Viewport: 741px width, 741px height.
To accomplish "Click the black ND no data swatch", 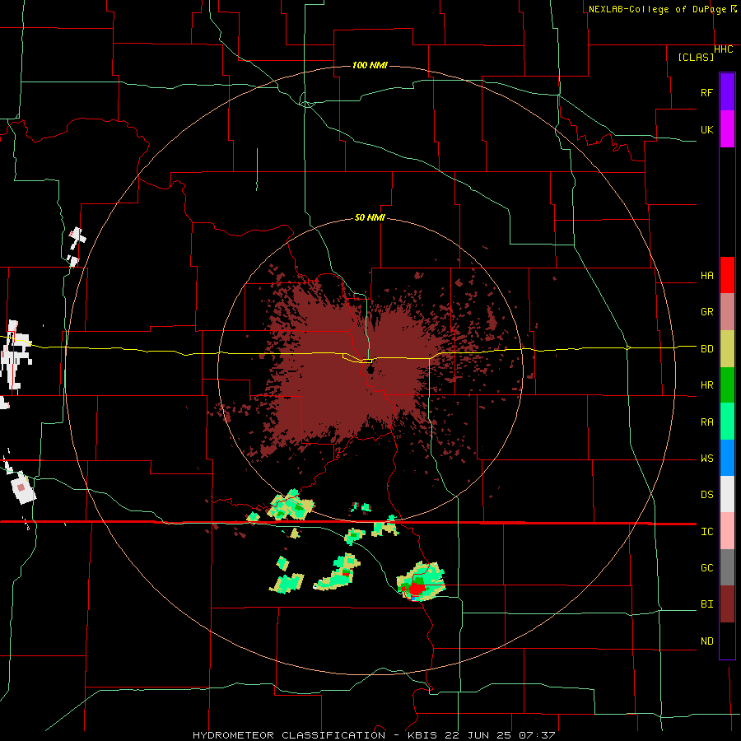I will click(x=727, y=641).
